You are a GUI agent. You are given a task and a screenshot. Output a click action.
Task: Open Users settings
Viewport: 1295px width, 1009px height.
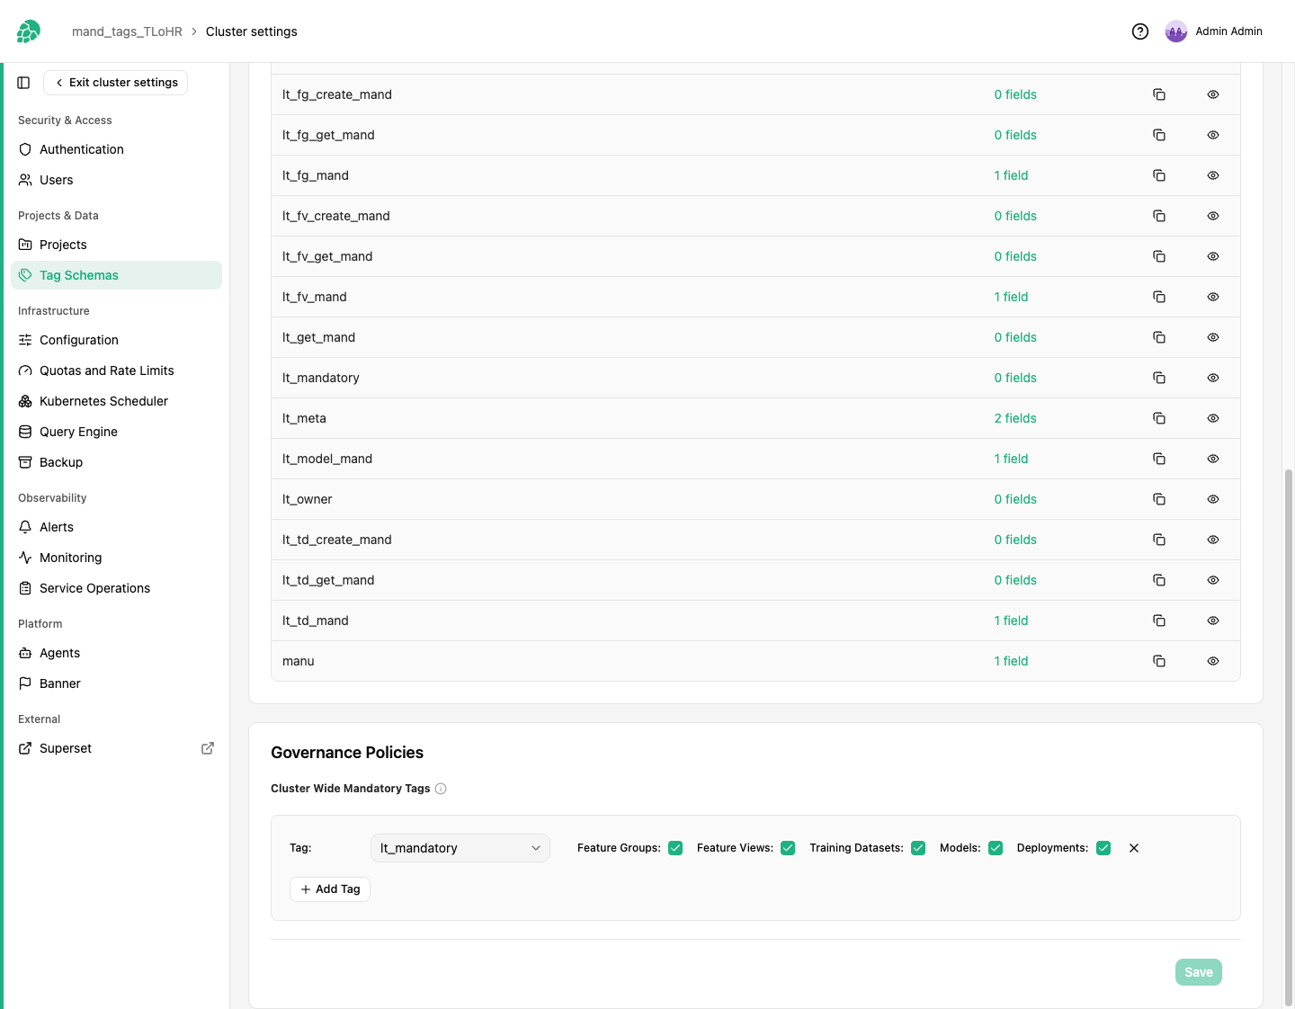point(116,180)
